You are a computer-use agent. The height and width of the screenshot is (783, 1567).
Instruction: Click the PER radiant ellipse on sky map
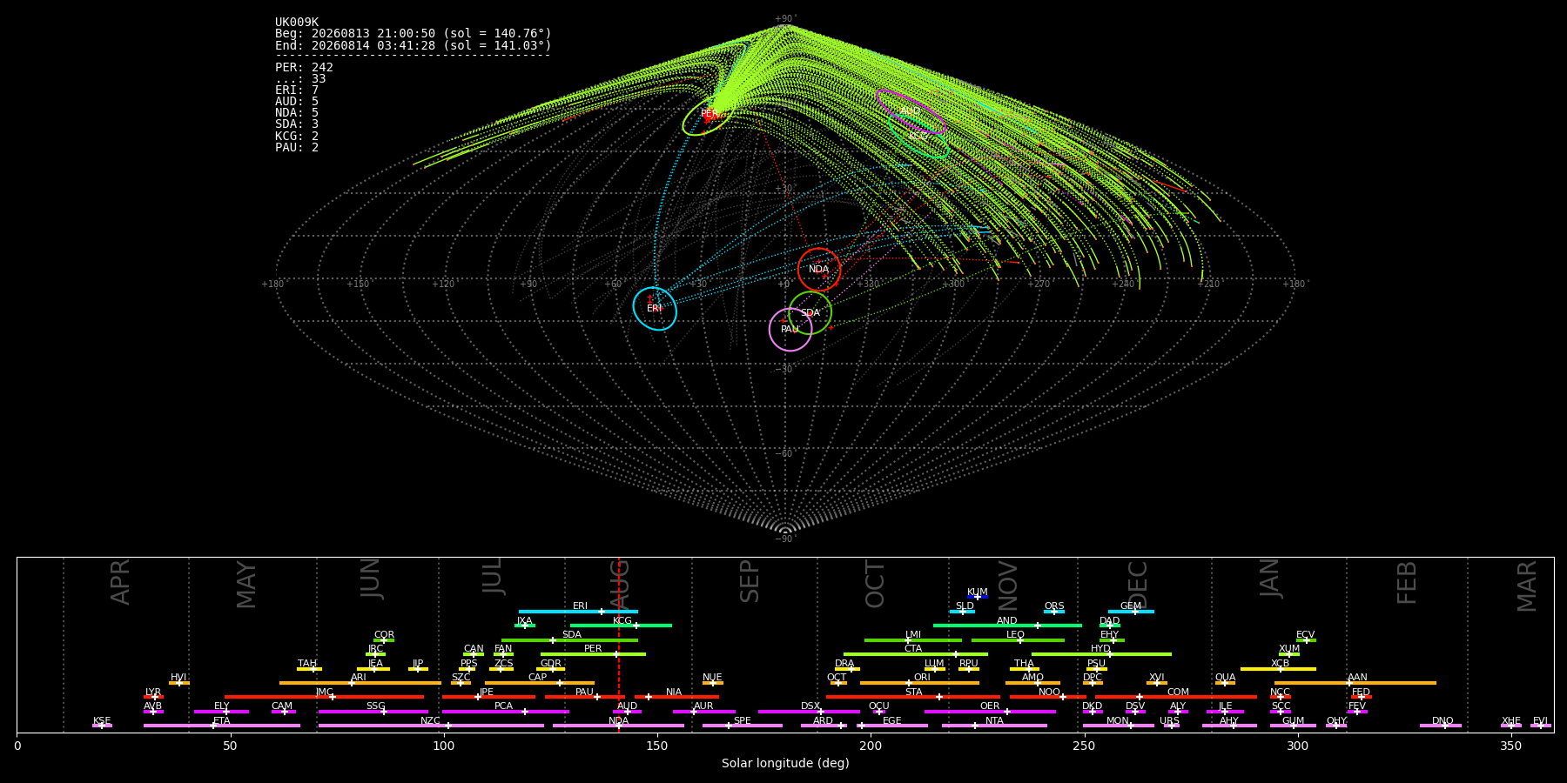point(706,115)
